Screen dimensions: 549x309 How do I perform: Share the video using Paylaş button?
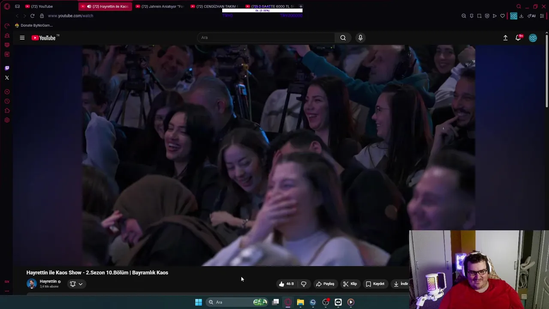[325, 284]
